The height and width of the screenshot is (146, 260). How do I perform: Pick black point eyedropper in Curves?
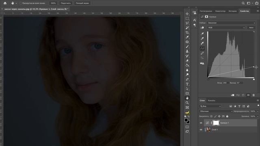(x=202, y=34)
